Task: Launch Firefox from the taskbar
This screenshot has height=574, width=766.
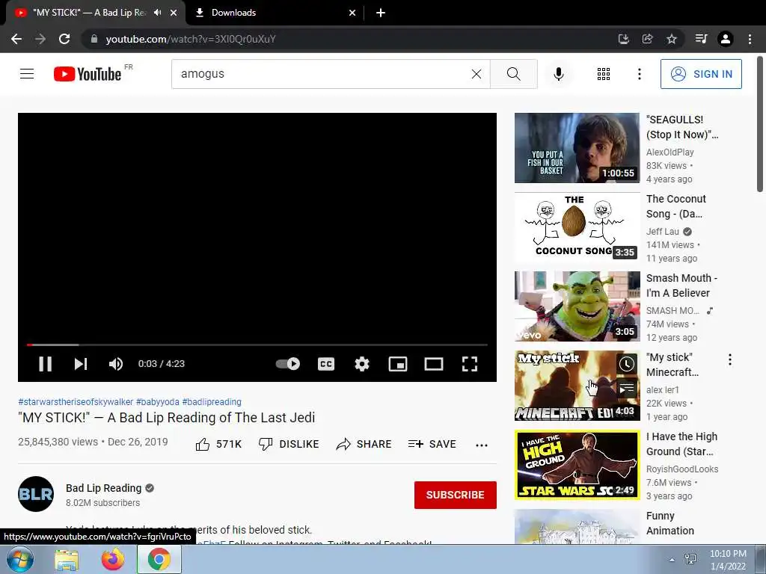Action: [112, 559]
